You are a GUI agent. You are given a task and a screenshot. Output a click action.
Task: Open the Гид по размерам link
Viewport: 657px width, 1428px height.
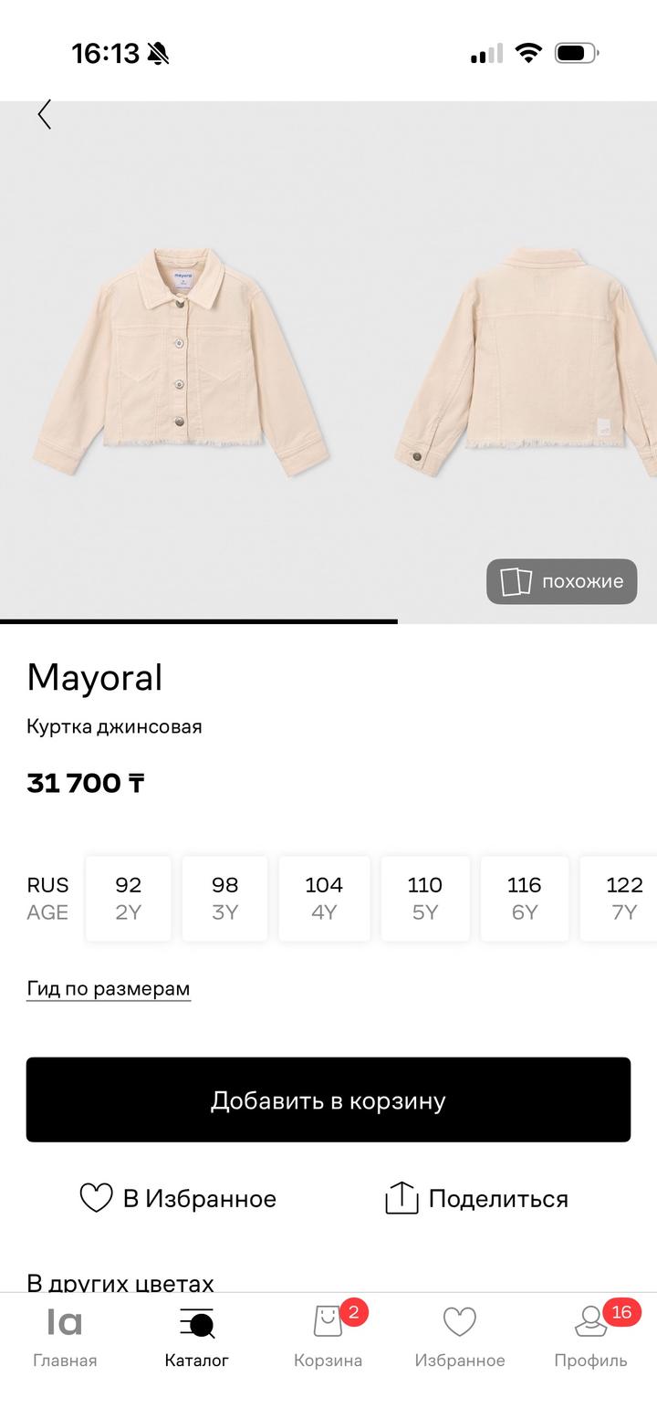(109, 988)
